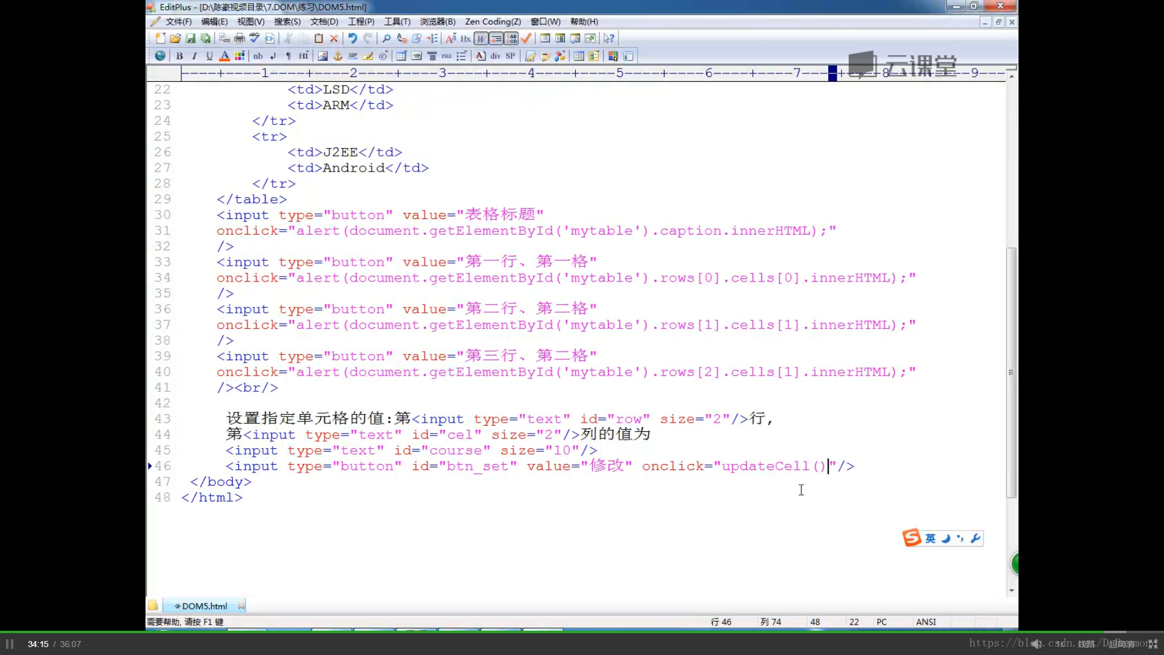Toggle Sogou IME half/full moon mode
The width and height of the screenshot is (1164, 655).
click(x=946, y=538)
